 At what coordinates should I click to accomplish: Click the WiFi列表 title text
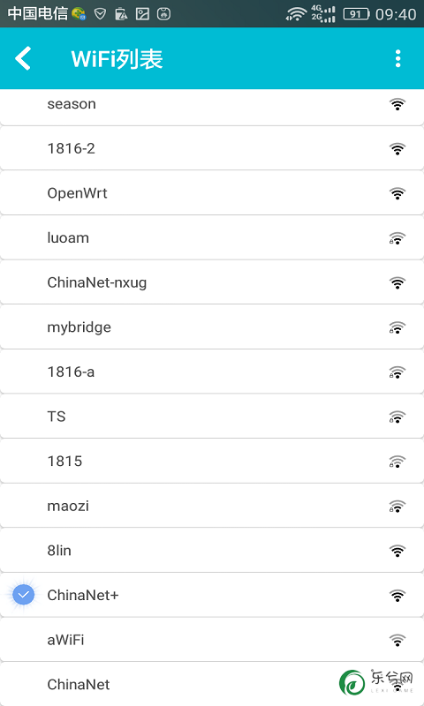(x=117, y=59)
